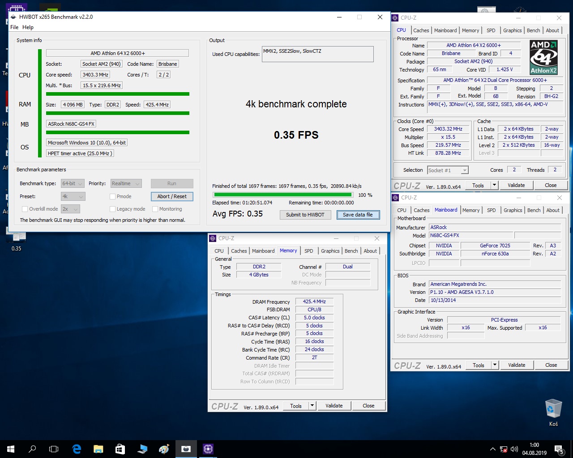Open SPD tab in Mainboard window
The image size is (573, 458).
tap(492, 210)
